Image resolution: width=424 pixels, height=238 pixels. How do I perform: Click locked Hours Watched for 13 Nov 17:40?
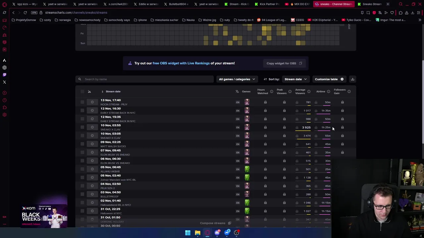265,102
